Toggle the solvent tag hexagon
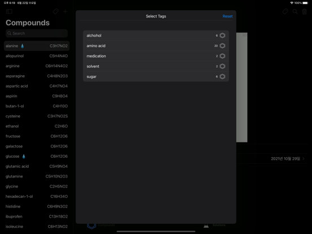This screenshot has width=312, height=234. click(222, 66)
